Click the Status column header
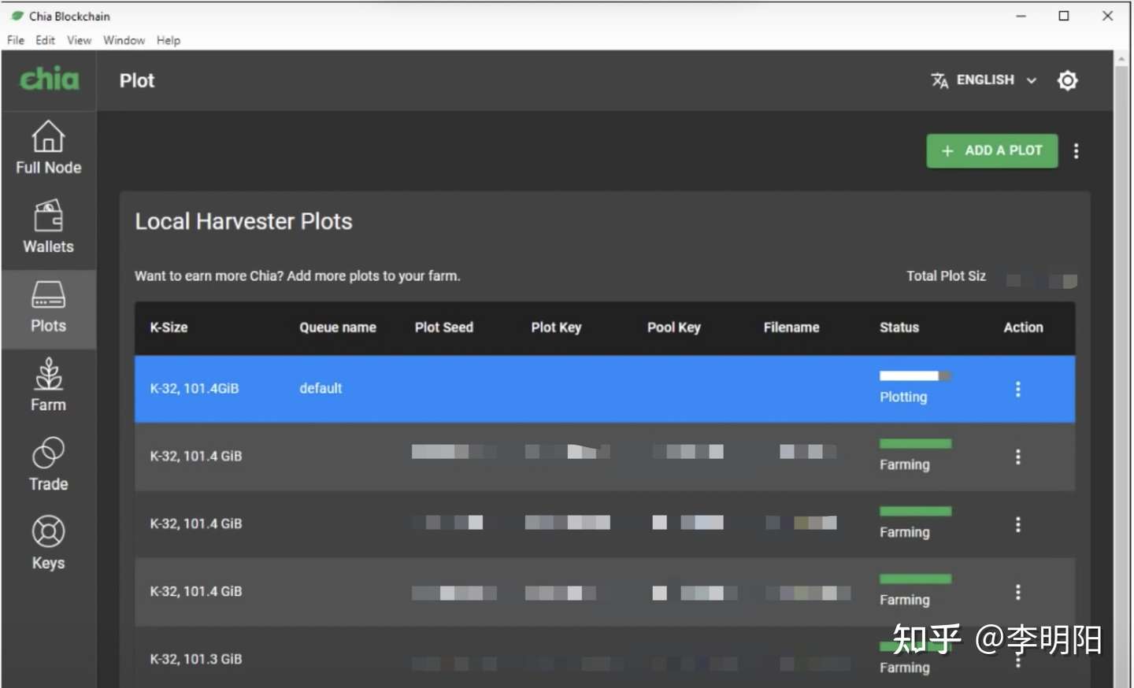The image size is (1134, 688). 899,327
